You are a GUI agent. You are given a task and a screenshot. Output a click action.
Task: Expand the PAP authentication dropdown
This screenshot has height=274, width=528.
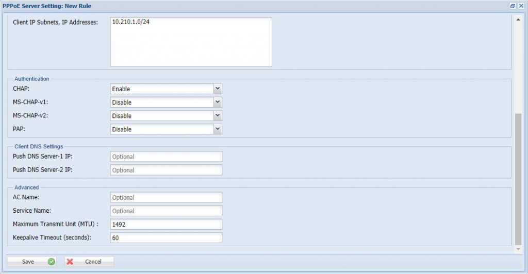coord(218,129)
